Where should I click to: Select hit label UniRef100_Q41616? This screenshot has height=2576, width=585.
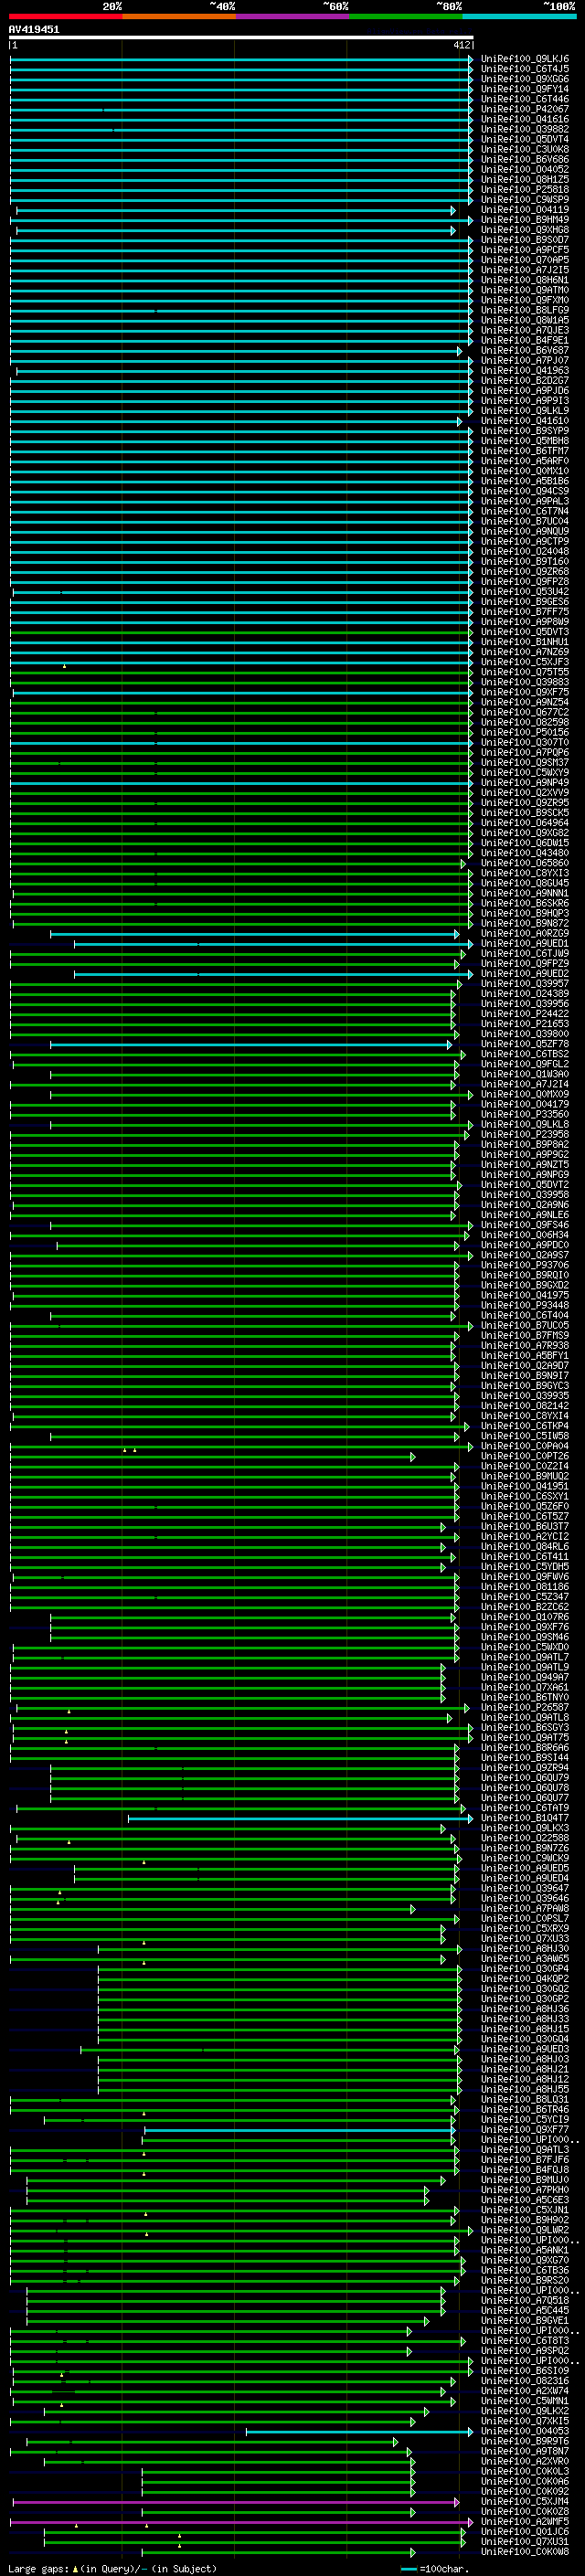click(x=525, y=120)
